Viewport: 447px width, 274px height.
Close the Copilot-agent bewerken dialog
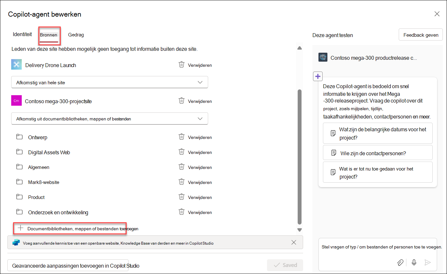click(437, 14)
